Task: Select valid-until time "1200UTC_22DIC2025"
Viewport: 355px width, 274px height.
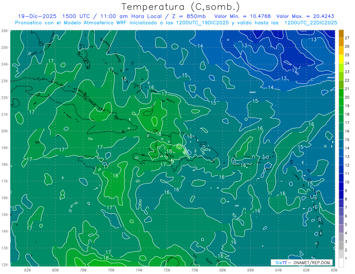Action: pyautogui.click(x=311, y=23)
